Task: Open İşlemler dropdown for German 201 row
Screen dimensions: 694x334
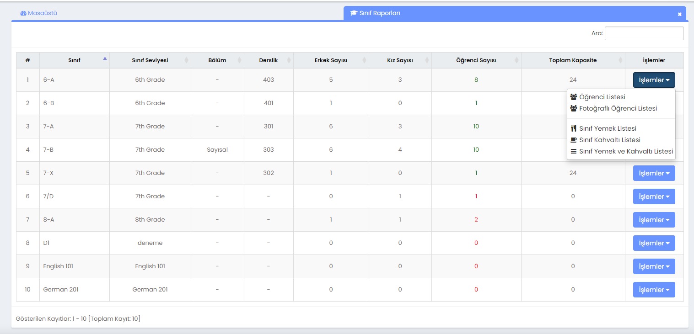Action: click(x=654, y=290)
